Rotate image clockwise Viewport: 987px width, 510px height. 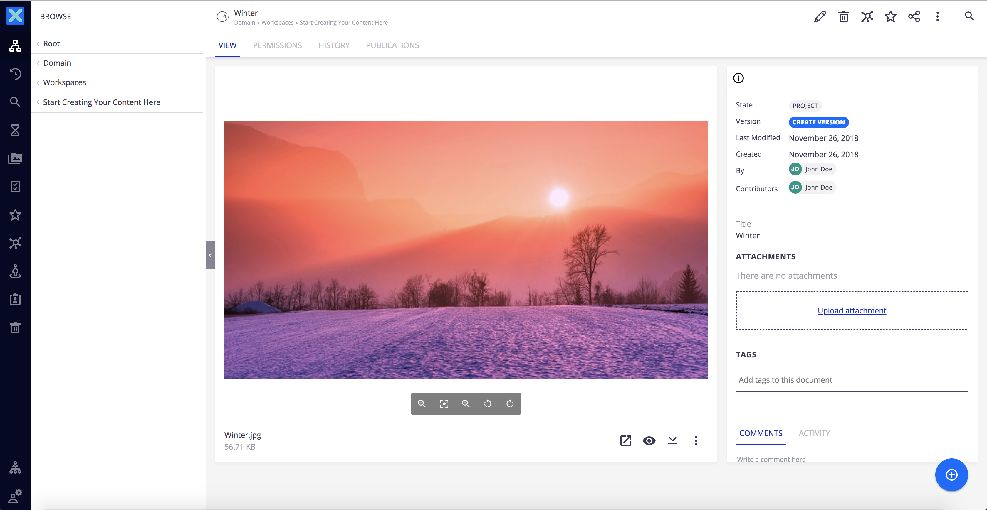point(510,403)
